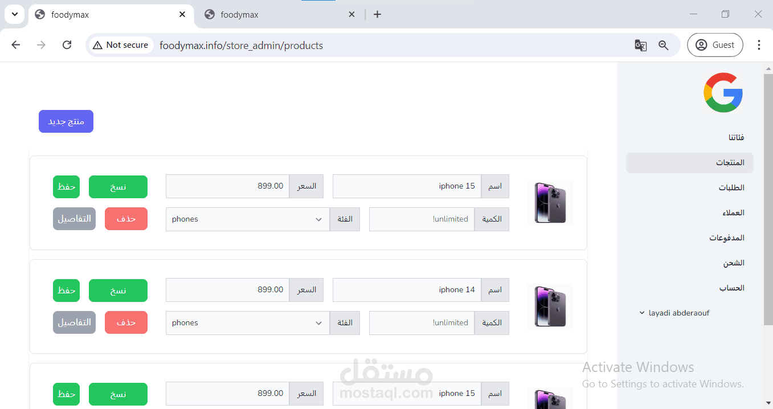Open a new tab with plus icon
Image resolution: width=773 pixels, height=409 pixels.
pyautogui.click(x=377, y=14)
